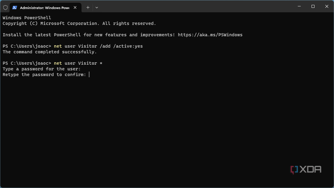Click the Retype password prompt cursor
Screen dimensions: 334x188
[89, 74]
